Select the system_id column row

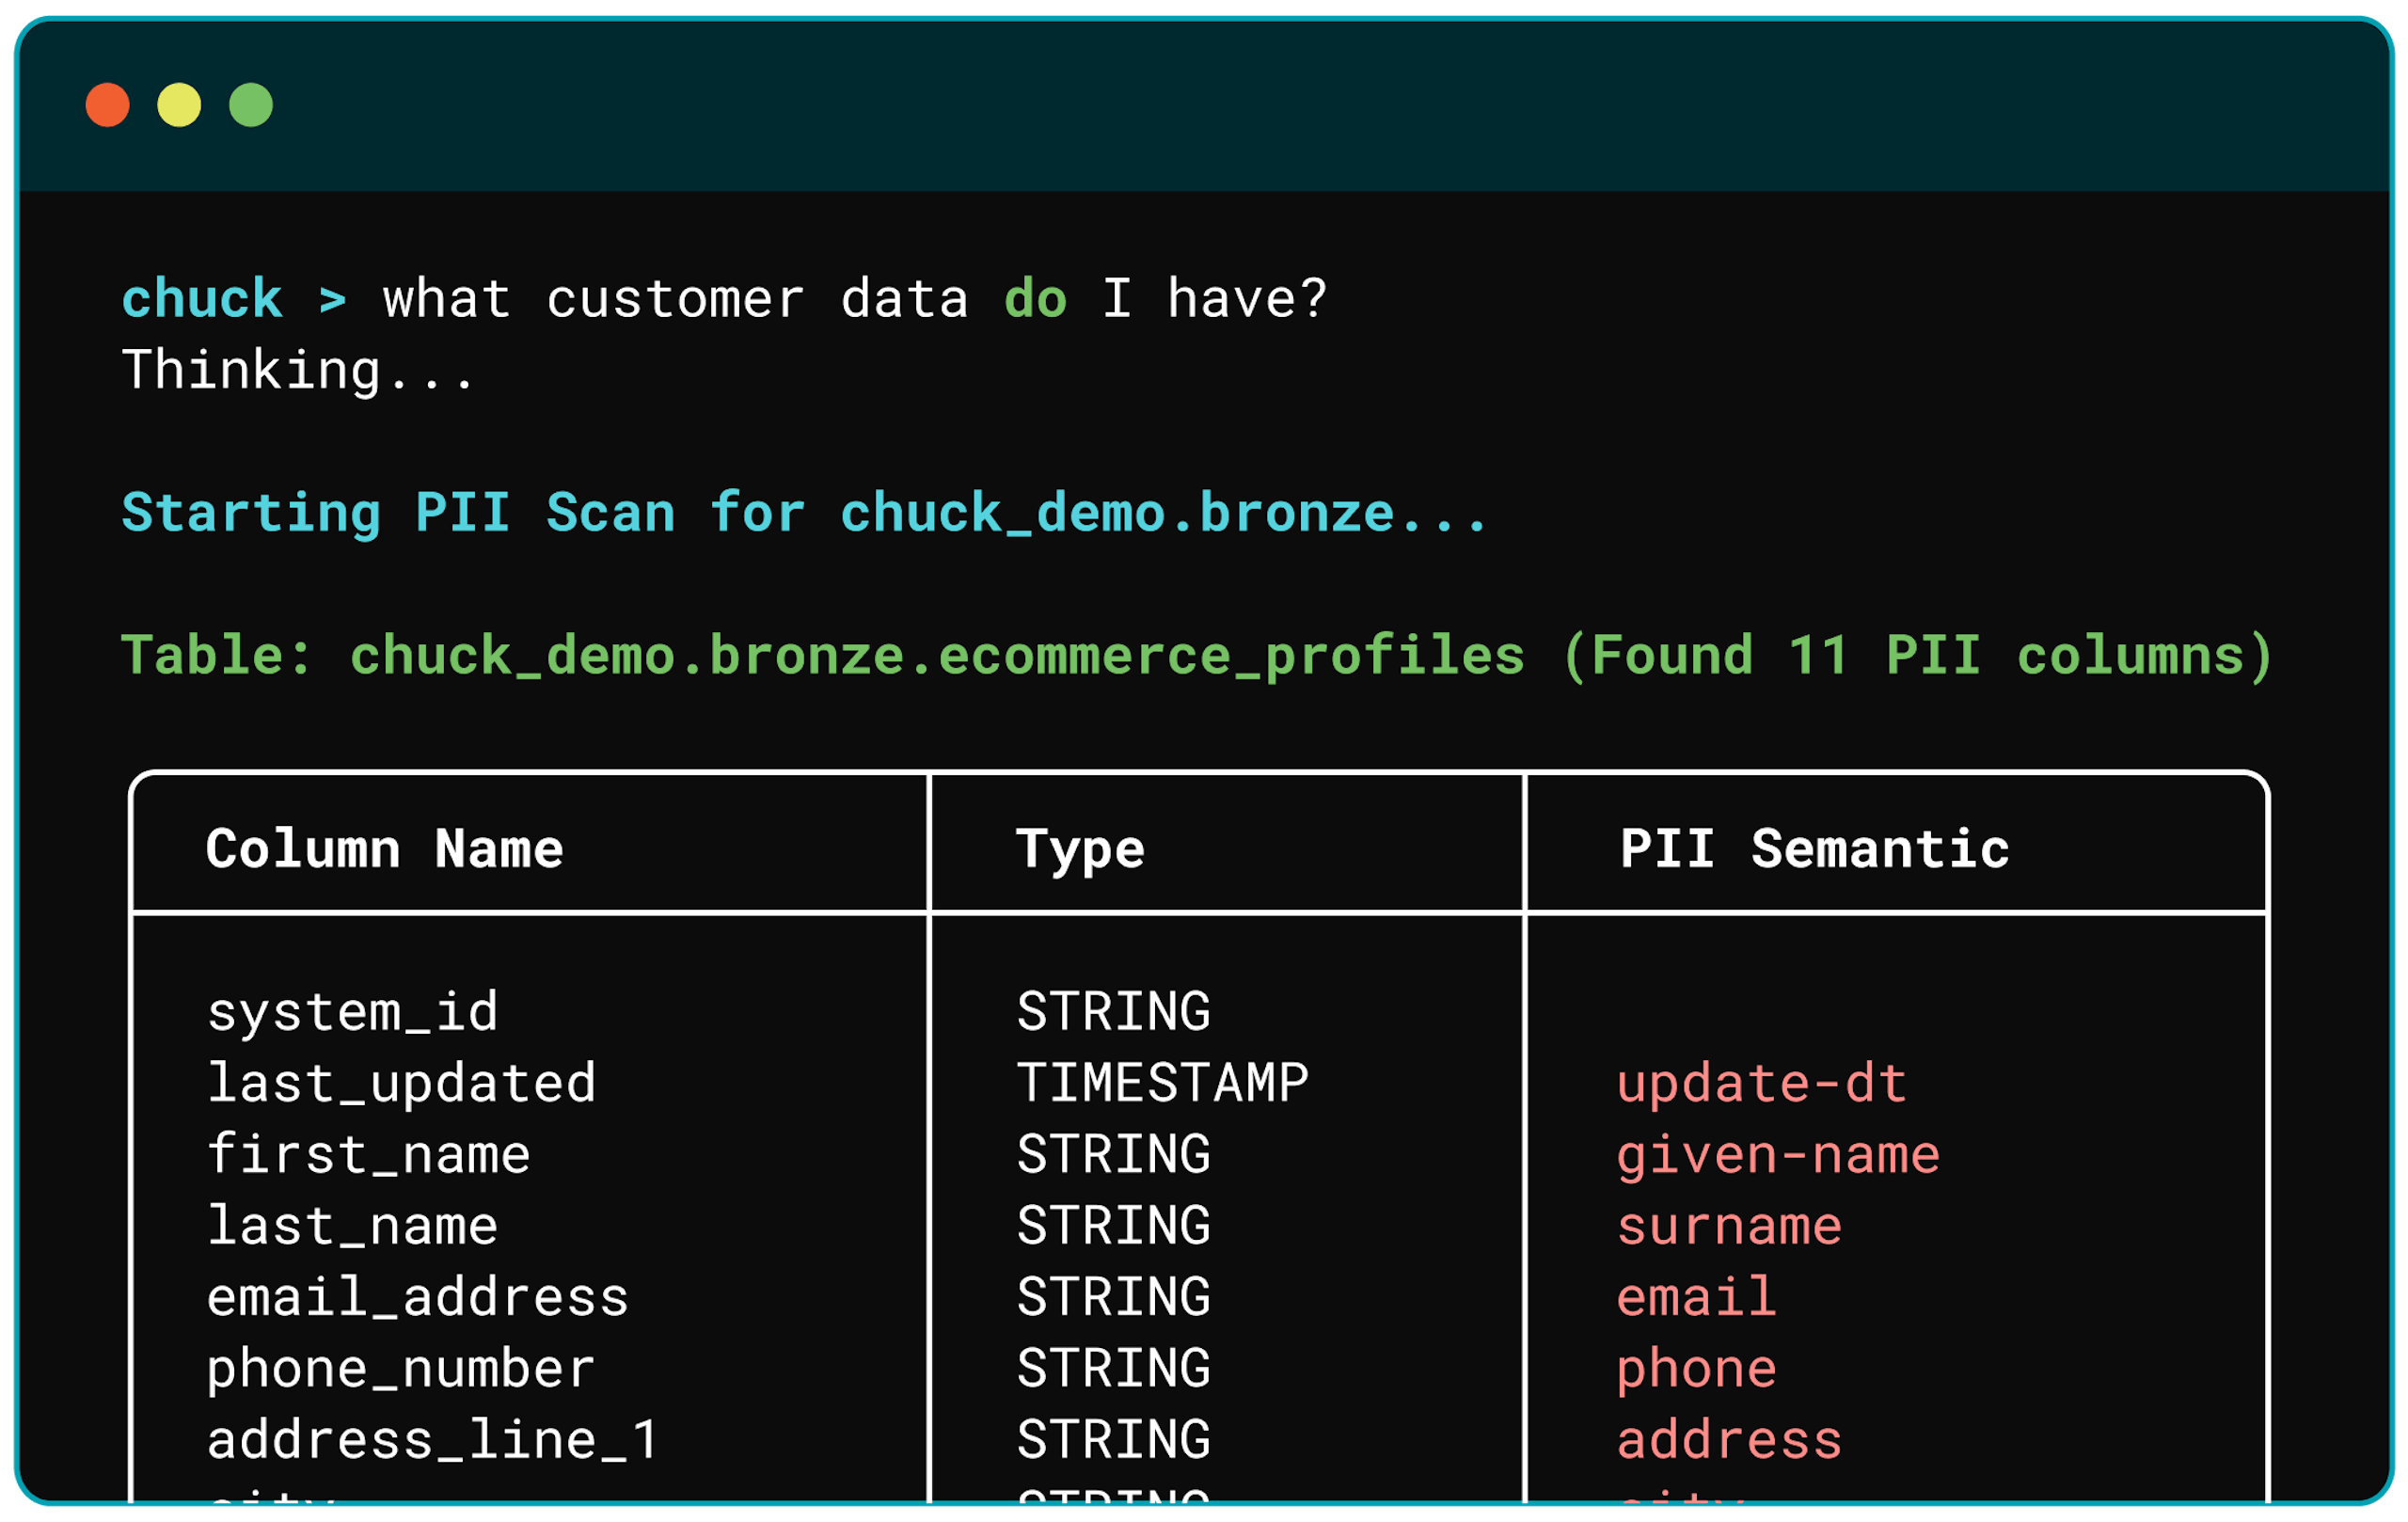pyautogui.click(x=352, y=1011)
